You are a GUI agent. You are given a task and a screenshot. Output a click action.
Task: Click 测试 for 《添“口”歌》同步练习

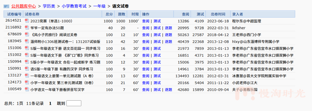point(157,55)
